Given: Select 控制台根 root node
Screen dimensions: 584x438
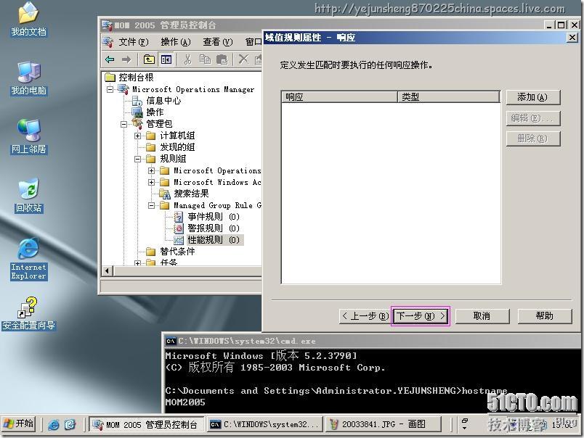Looking at the screenshot, I should coord(136,78).
